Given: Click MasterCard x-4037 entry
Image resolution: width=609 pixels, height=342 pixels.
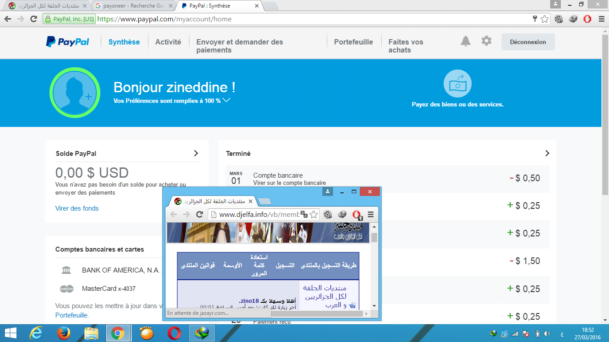Looking at the screenshot, I should tap(109, 289).
